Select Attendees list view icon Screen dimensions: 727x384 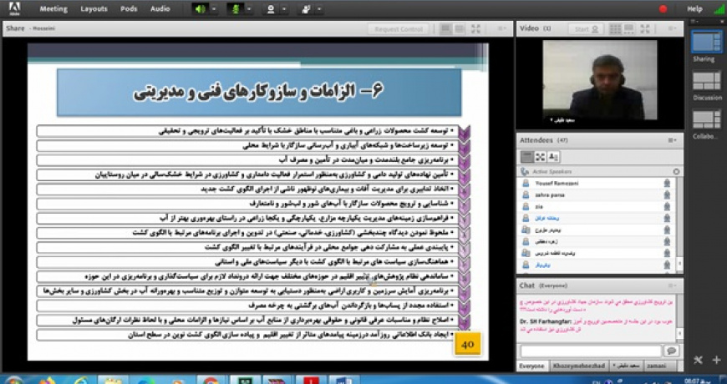527,157
